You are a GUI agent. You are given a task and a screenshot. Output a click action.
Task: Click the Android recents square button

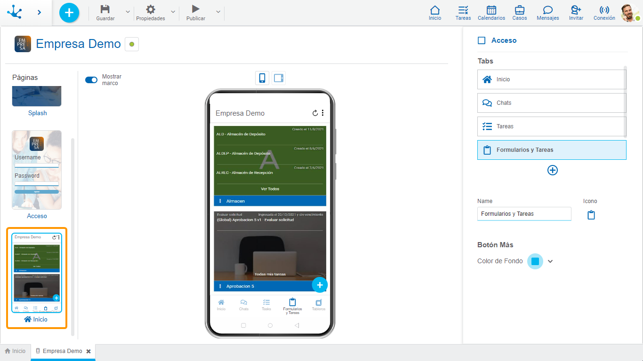[x=243, y=325]
